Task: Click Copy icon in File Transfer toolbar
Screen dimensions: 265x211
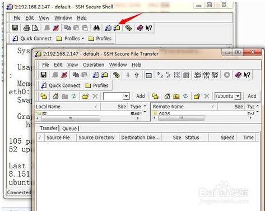Action: point(76,75)
